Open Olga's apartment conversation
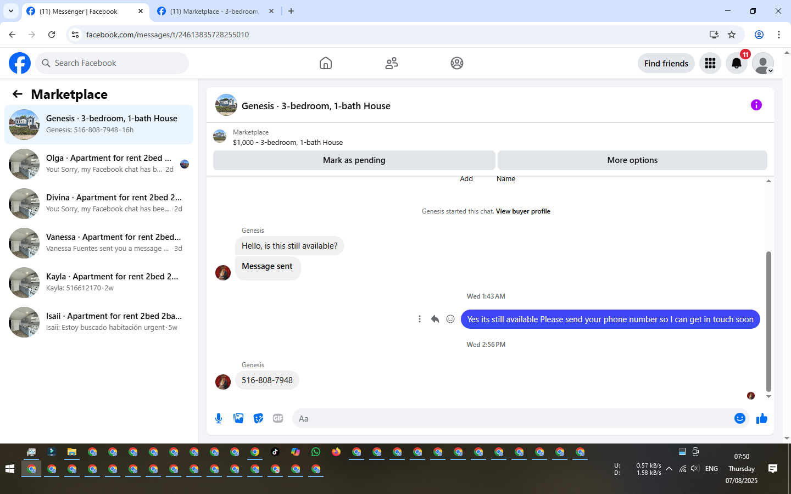 pyautogui.click(x=99, y=164)
